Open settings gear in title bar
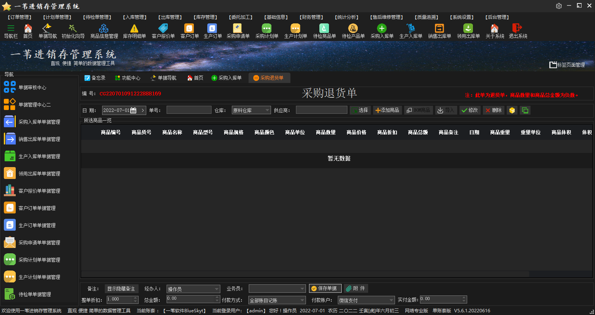 pos(559,6)
